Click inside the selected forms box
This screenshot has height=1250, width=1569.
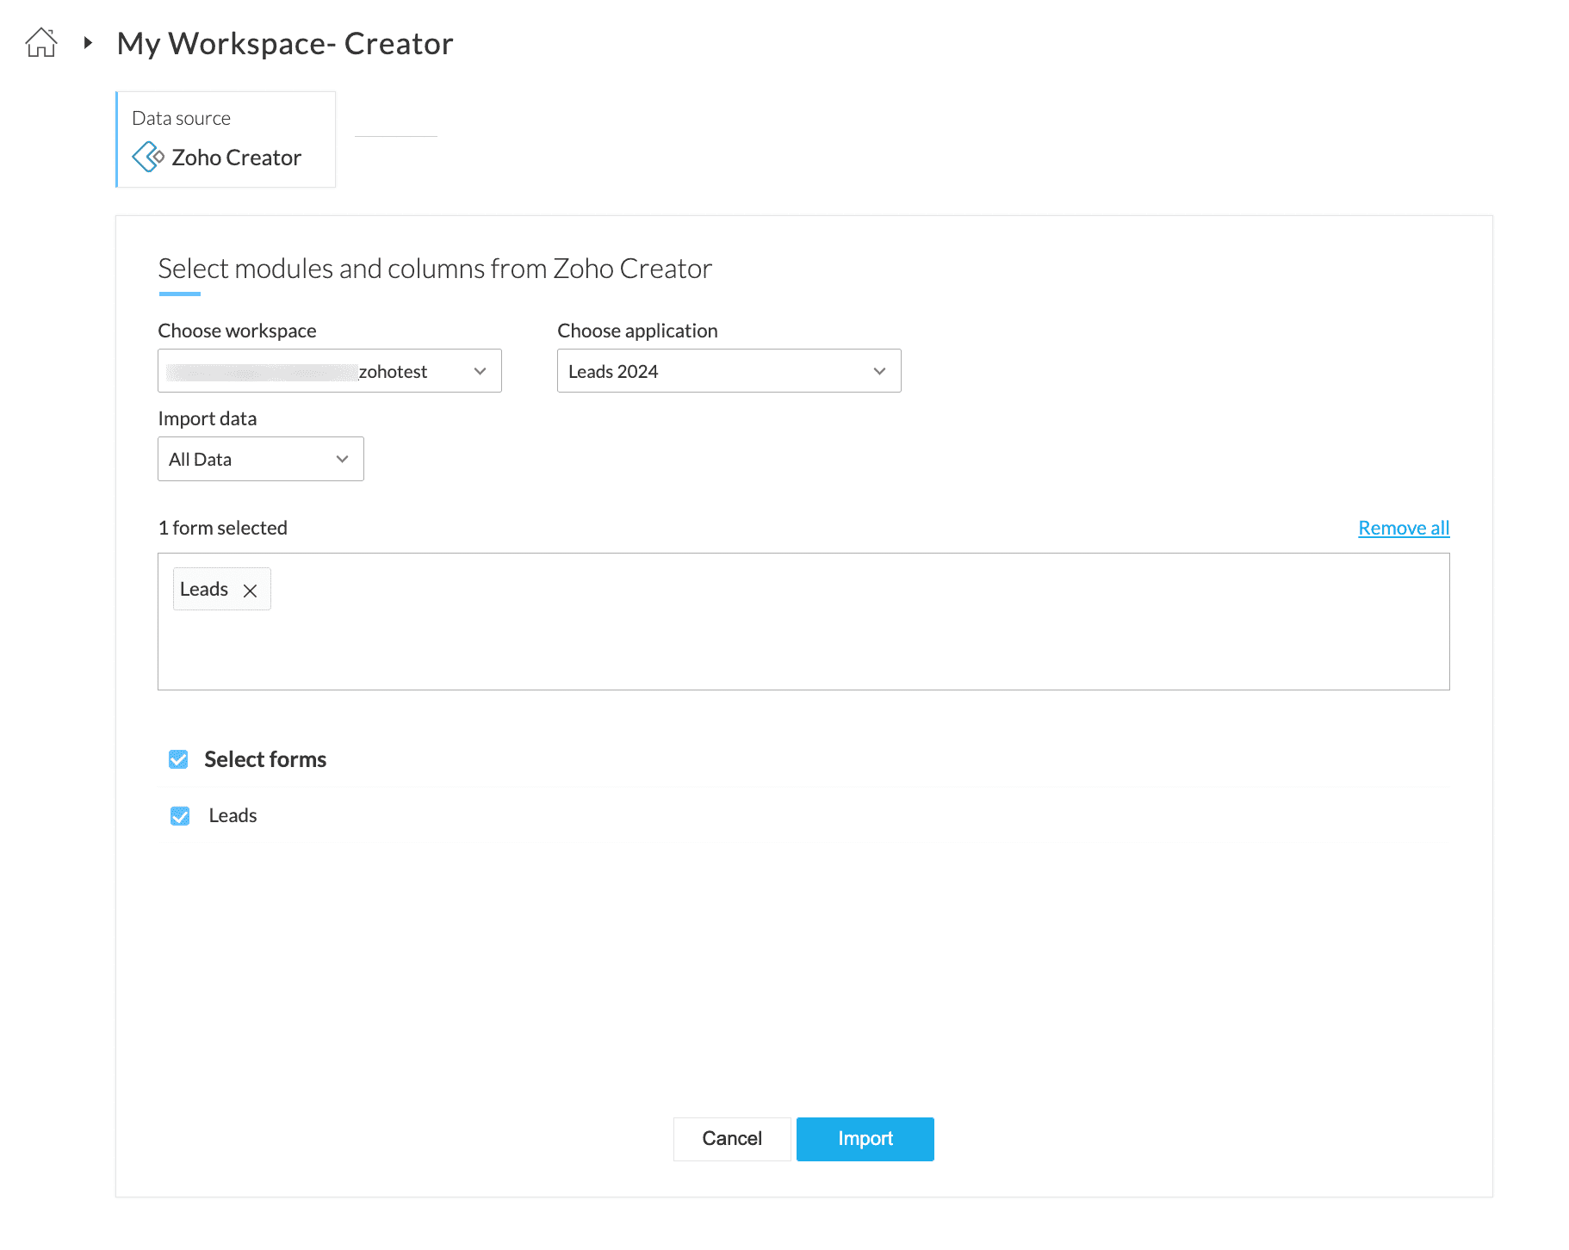pyautogui.click(x=803, y=622)
